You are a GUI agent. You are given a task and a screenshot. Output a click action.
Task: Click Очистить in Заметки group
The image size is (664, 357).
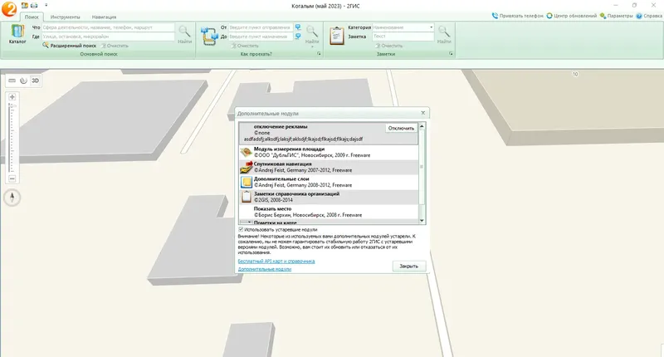click(x=390, y=46)
